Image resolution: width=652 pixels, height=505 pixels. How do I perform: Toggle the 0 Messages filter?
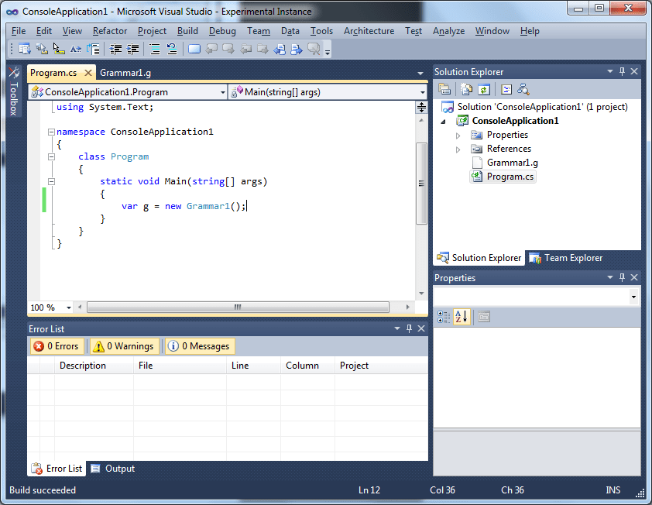click(x=200, y=346)
